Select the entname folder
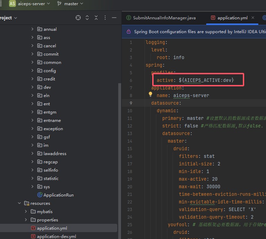Viewport: 266px width, 239px height. click(x=52, y=121)
